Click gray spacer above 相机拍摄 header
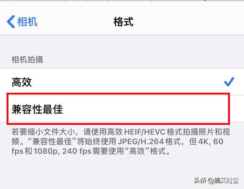The height and width of the screenshot is (189, 244). coord(122,45)
